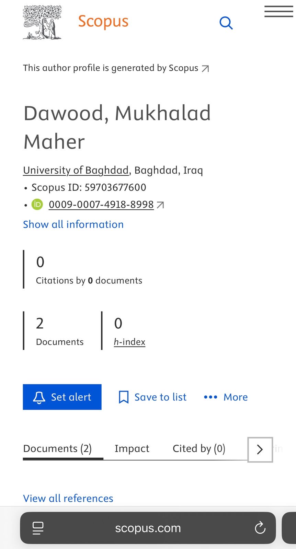Viewport: 296px width, 549px height.
Task: Switch to the Impact tab
Action: pos(132,448)
